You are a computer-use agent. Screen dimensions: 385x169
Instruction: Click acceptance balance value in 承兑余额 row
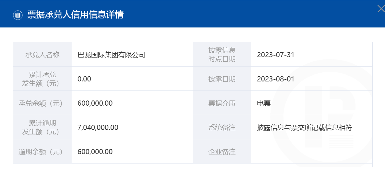95,103
